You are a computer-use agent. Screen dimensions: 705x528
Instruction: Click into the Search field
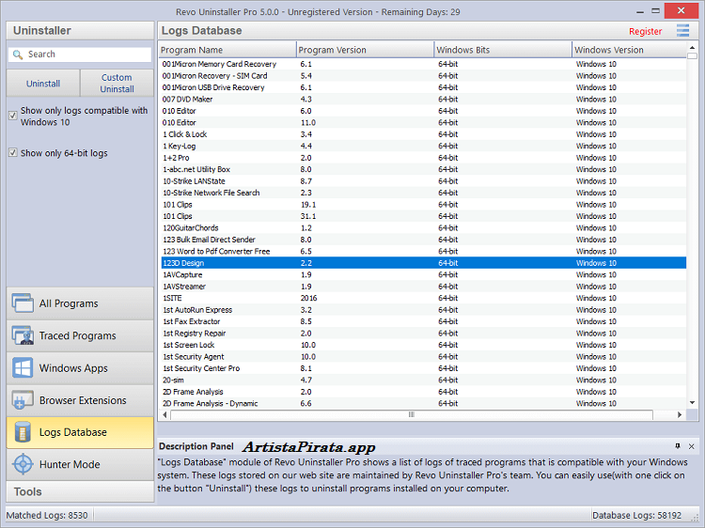tap(86, 54)
